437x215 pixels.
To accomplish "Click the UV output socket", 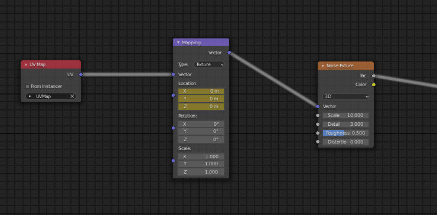I will [x=81, y=74].
